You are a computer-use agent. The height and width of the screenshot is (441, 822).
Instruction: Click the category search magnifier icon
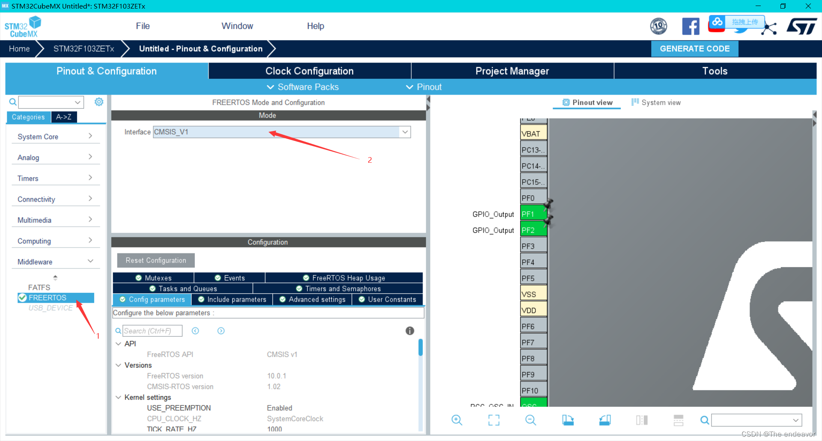click(x=13, y=102)
